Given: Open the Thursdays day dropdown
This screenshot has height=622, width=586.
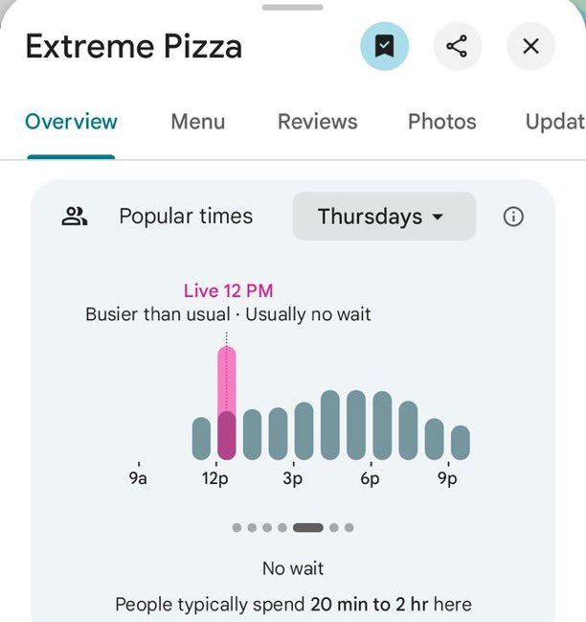Looking at the screenshot, I should [383, 217].
